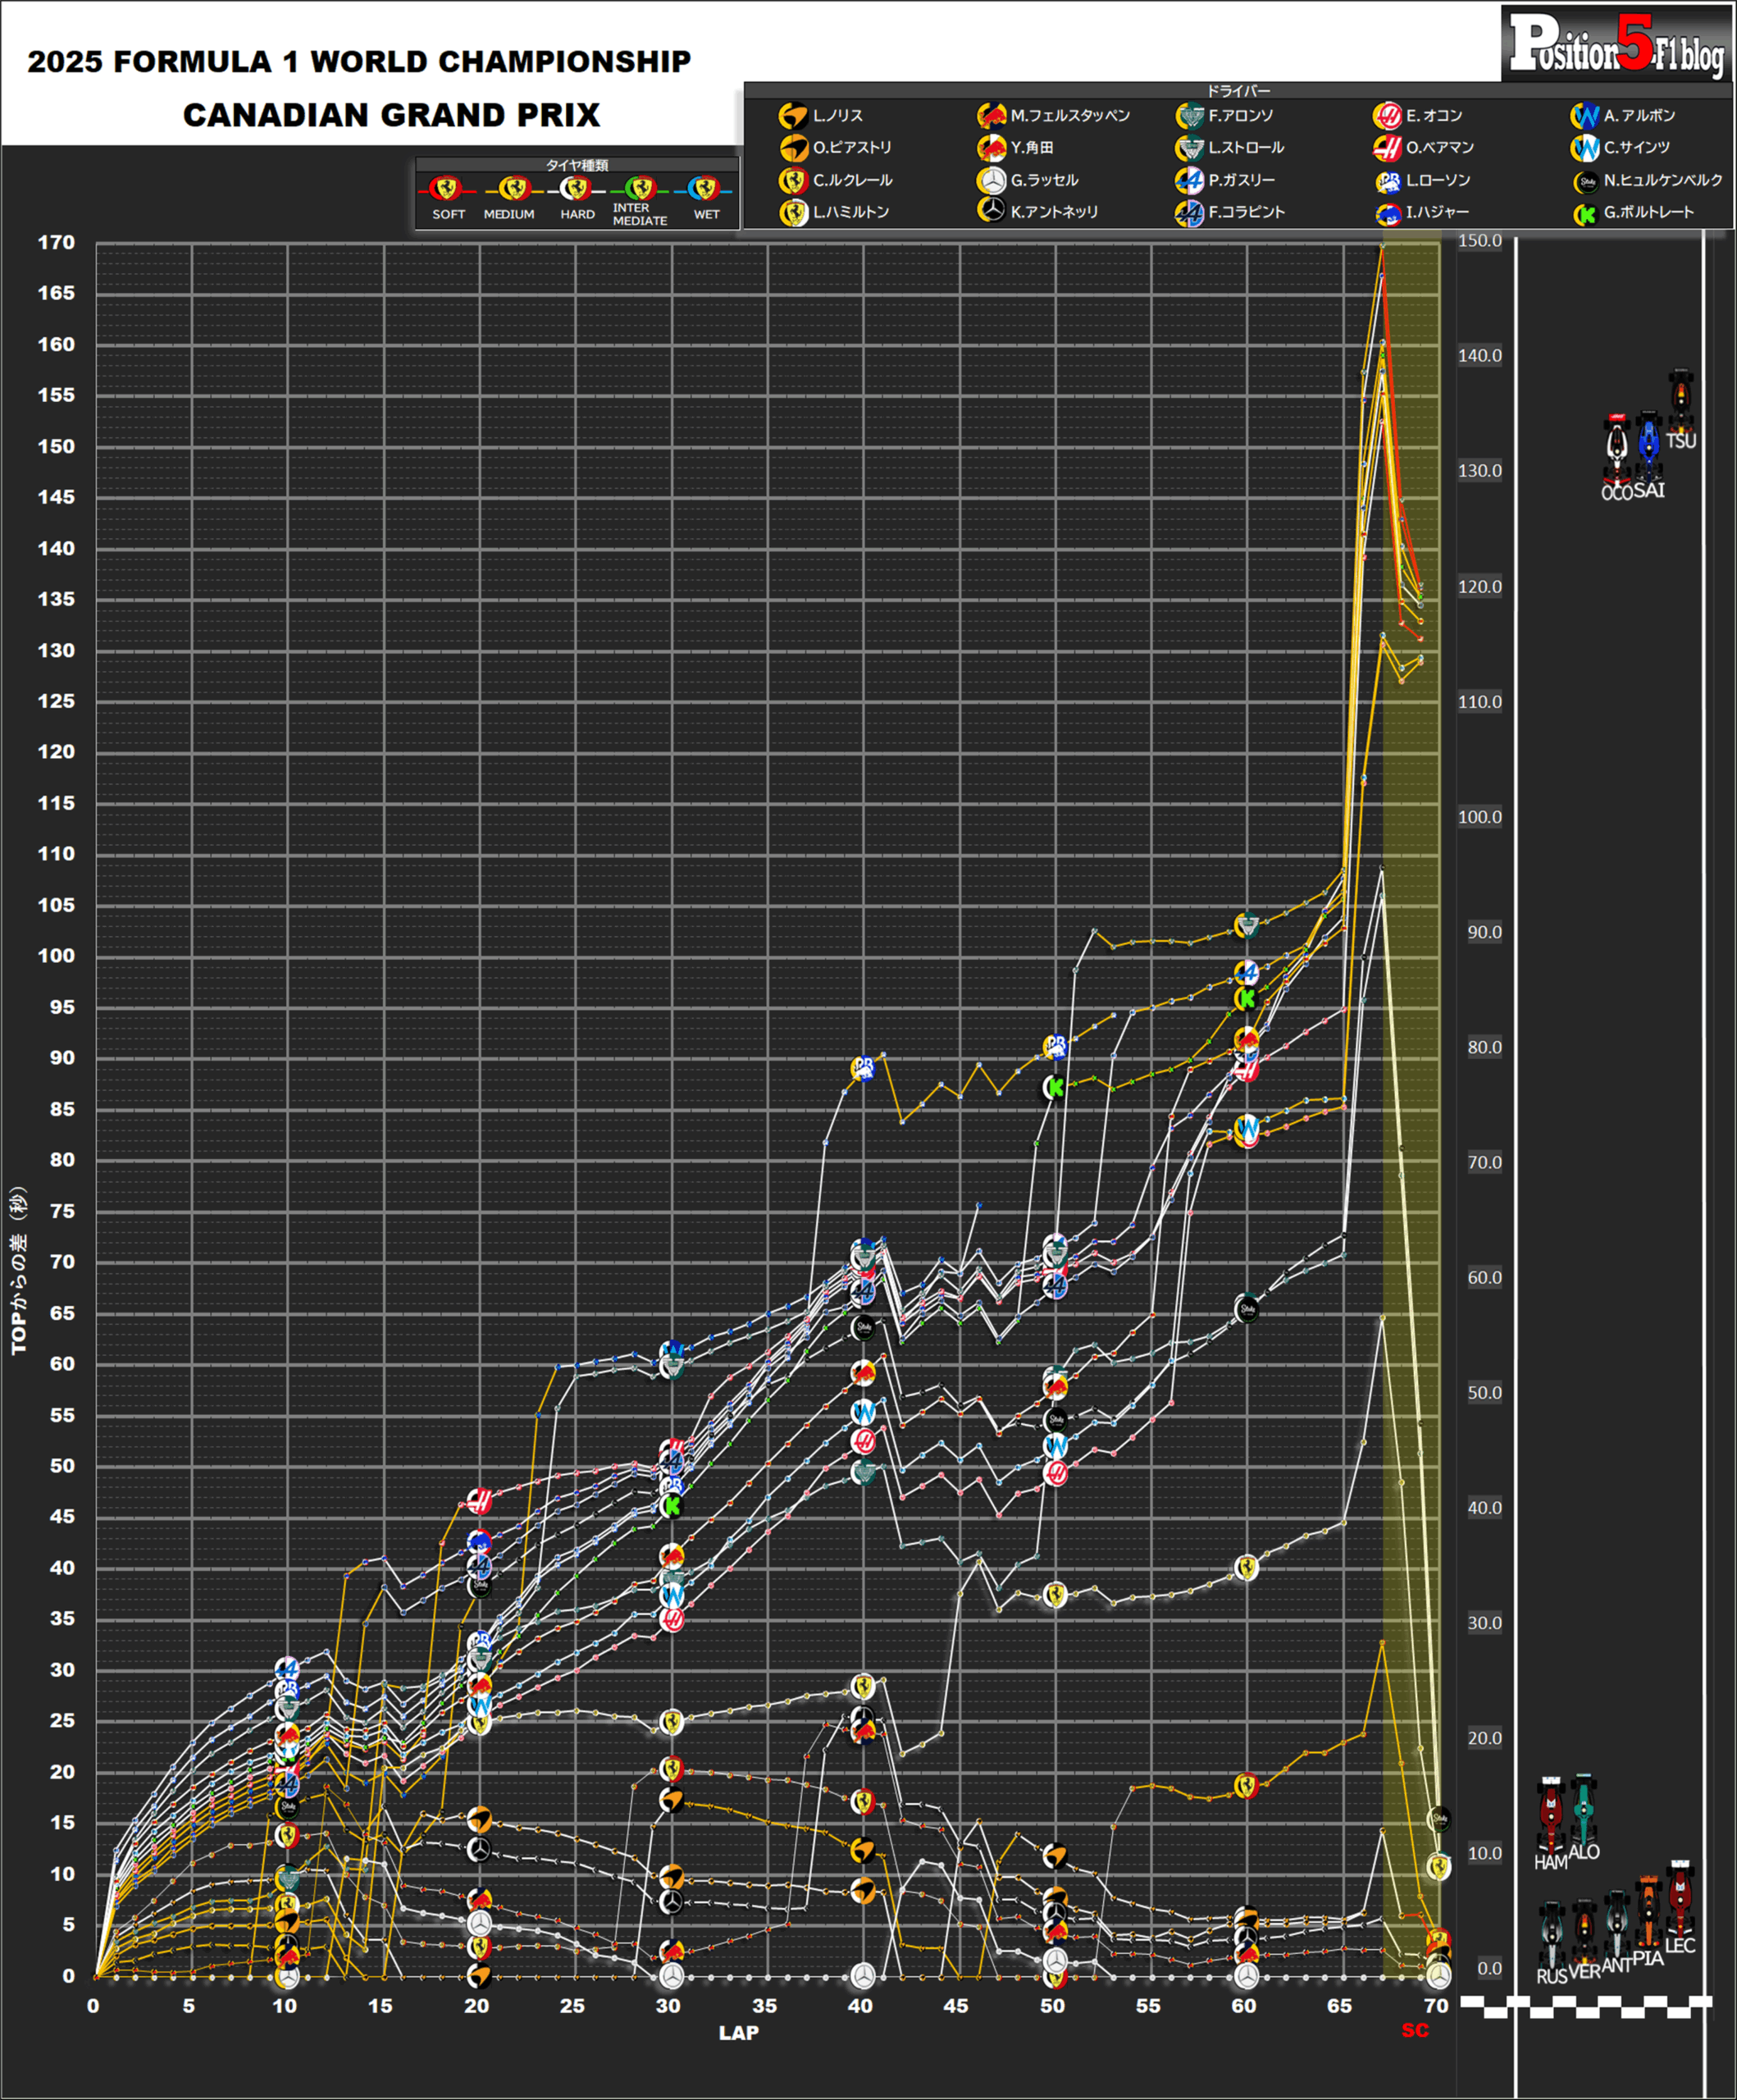Click the Red Bull icon beside M.フェルスタッペン
Screen dimensions: 1737x2100
pos(991,116)
